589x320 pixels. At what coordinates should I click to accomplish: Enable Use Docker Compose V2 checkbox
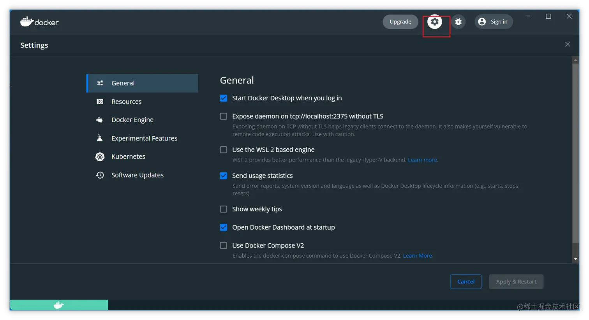click(224, 246)
